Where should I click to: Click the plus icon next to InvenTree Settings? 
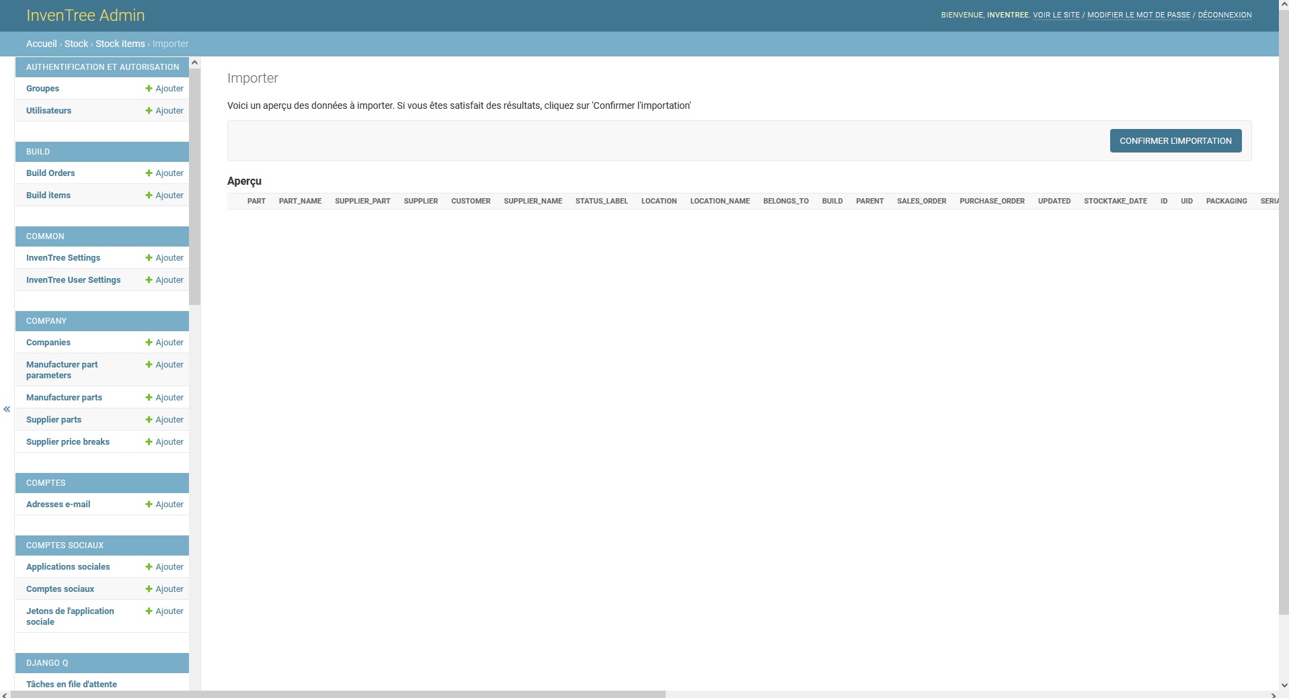click(x=149, y=257)
